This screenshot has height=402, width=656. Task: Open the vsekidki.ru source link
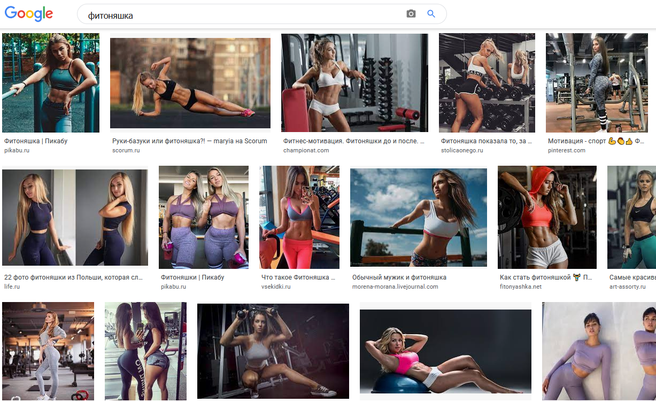[276, 287]
